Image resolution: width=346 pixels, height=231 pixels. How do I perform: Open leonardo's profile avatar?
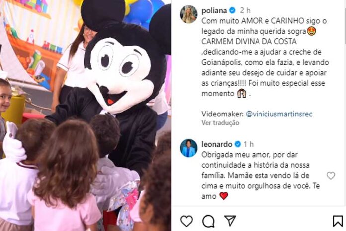tap(189, 148)
